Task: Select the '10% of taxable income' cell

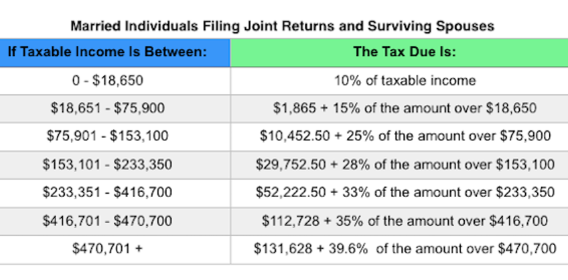Action: [x=405, y=80]
